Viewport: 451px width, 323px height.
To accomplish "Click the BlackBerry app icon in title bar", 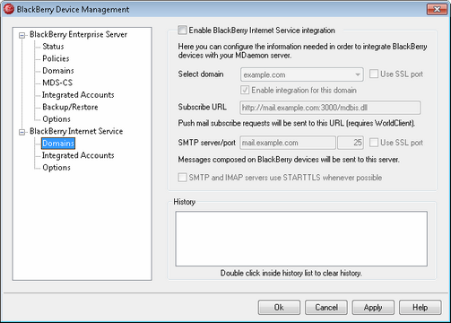I will coord(9,9).
